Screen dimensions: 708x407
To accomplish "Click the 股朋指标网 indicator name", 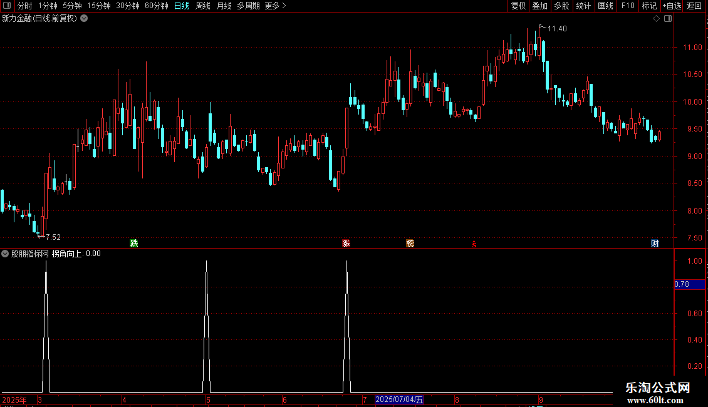I will coord(30,254).
